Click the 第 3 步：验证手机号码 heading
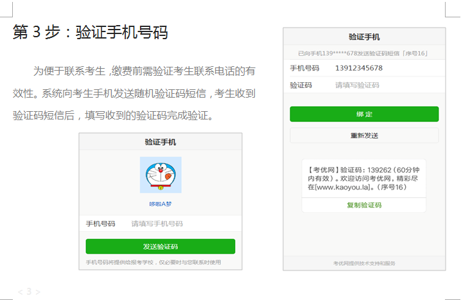 coord(91,32)
